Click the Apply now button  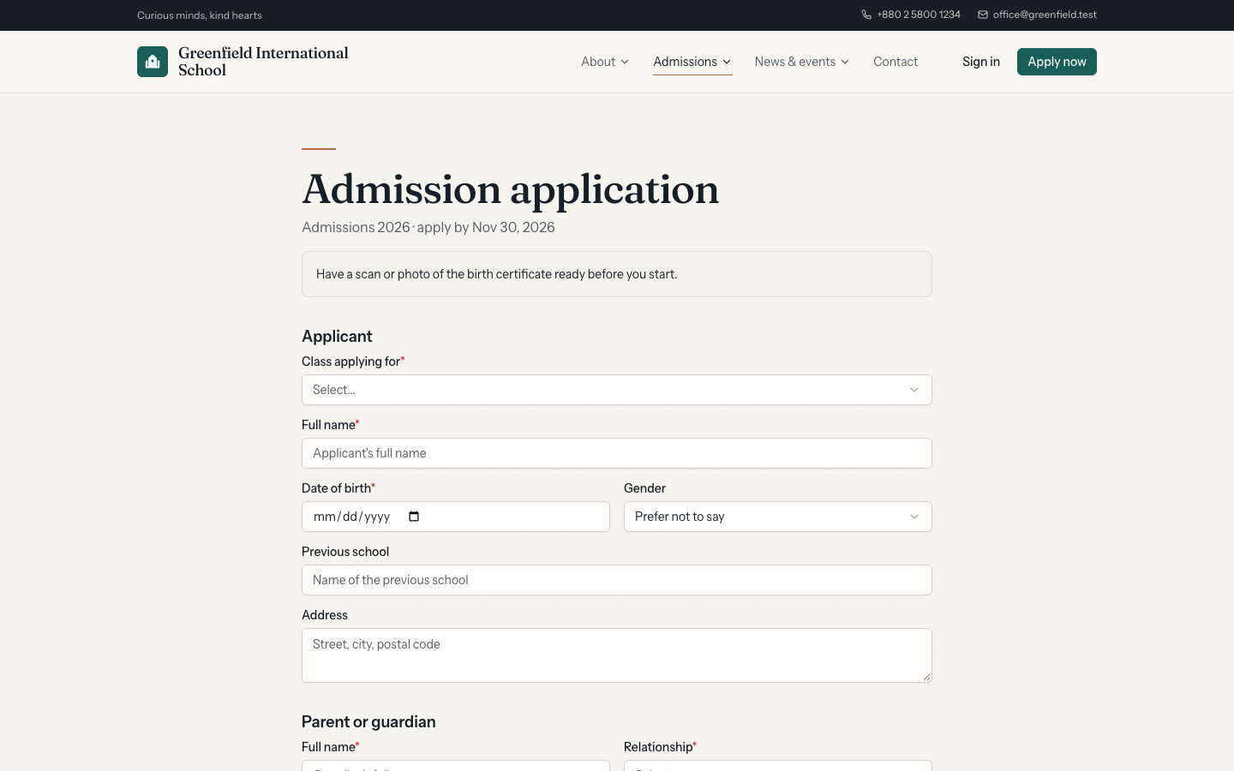(x=1057, y=62)
